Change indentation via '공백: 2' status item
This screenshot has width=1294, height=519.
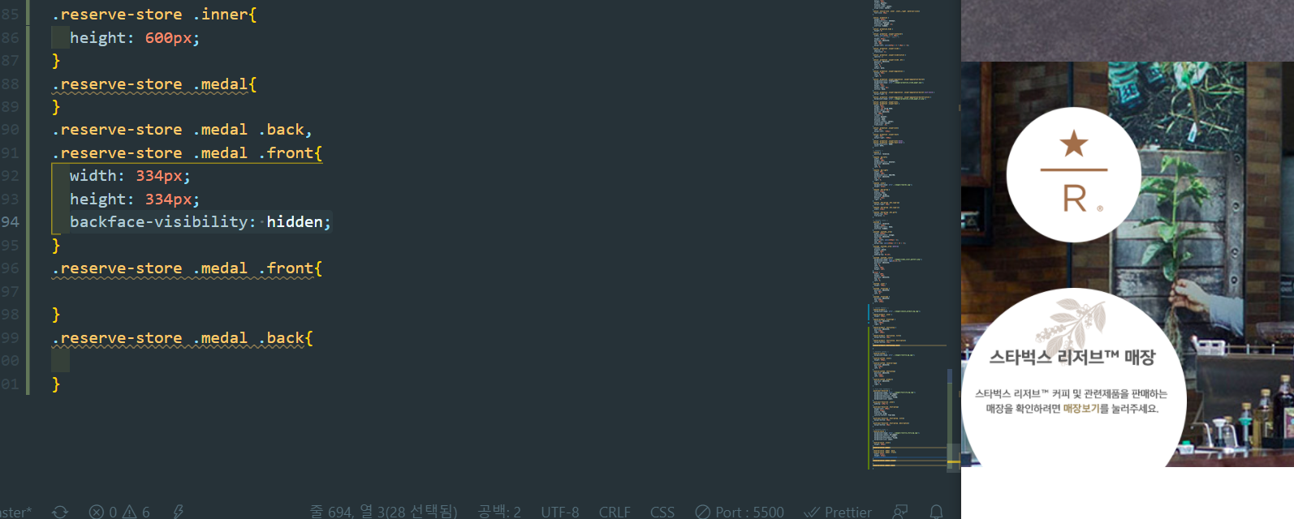coord(499,512)
